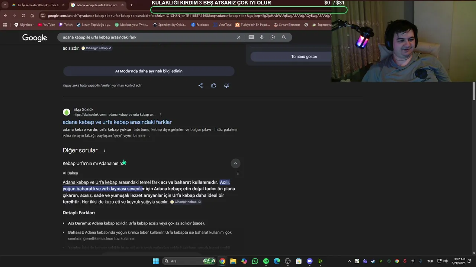Click the Ekşi Sözlük site name
Image resolution: width=476 pixels, height=267 pixels.
pos(83,109)
